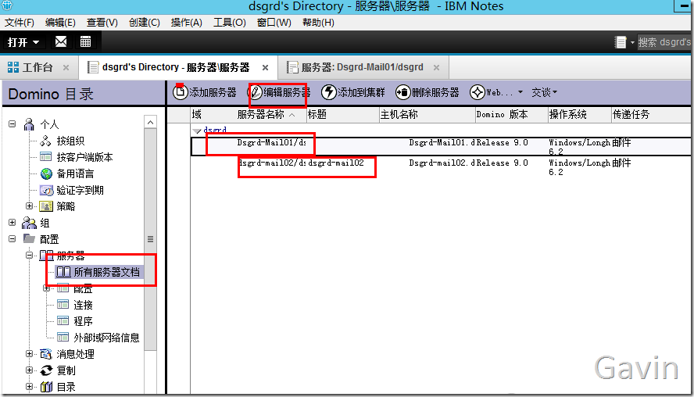Select the 策略 policies icon
Viewport: 694px width, 397px height.
[x=46, y=206]
